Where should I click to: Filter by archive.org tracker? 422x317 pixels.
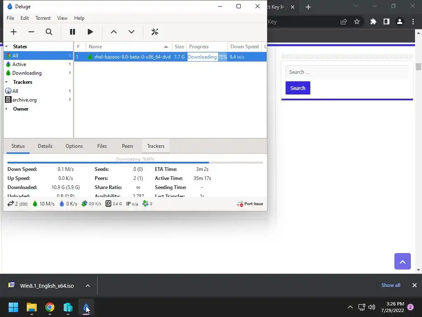pyautogui.click(x=38, y=100)
